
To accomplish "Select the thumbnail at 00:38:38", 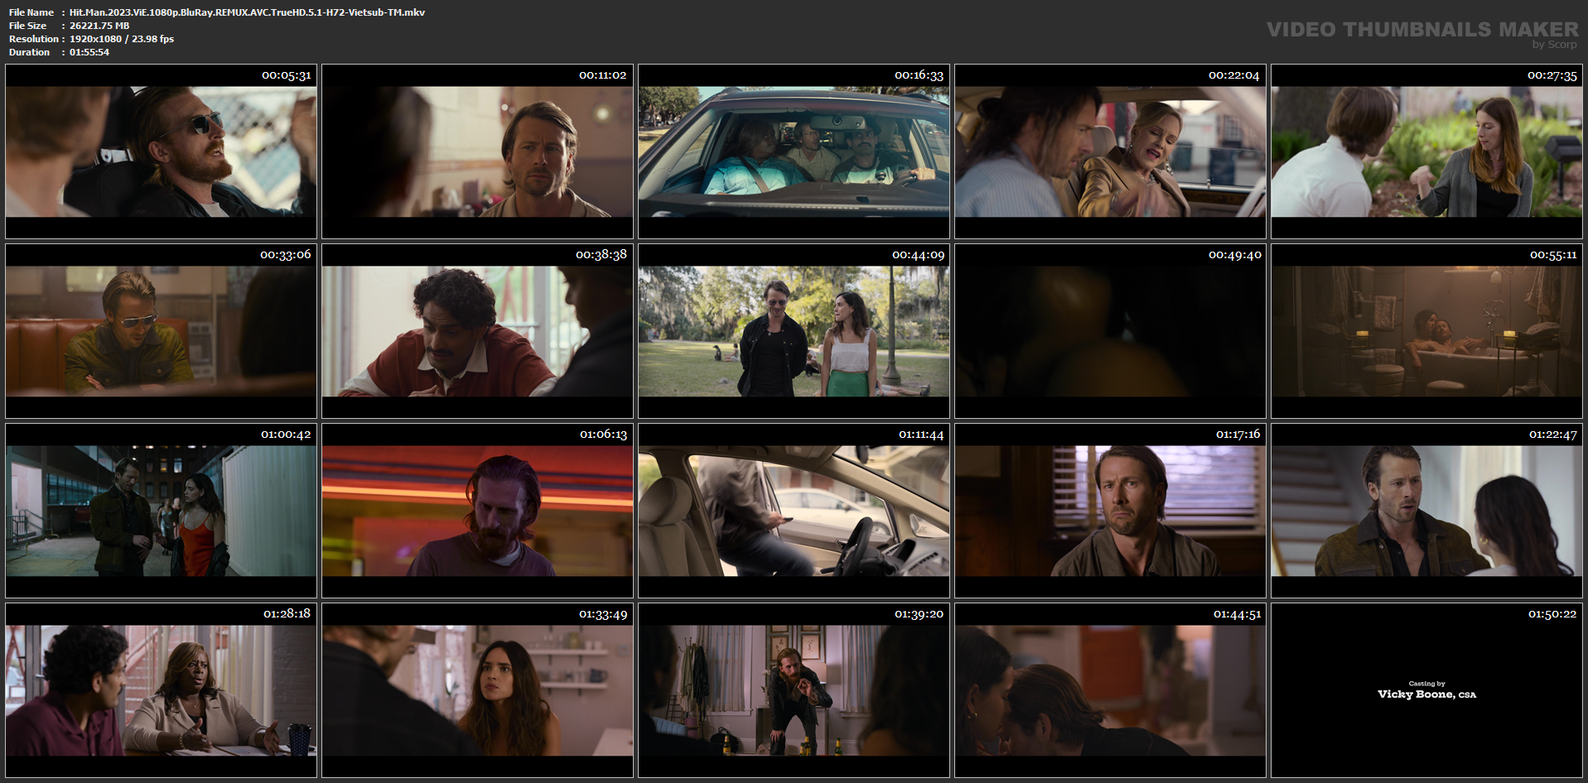I will (x=477, y=331).
